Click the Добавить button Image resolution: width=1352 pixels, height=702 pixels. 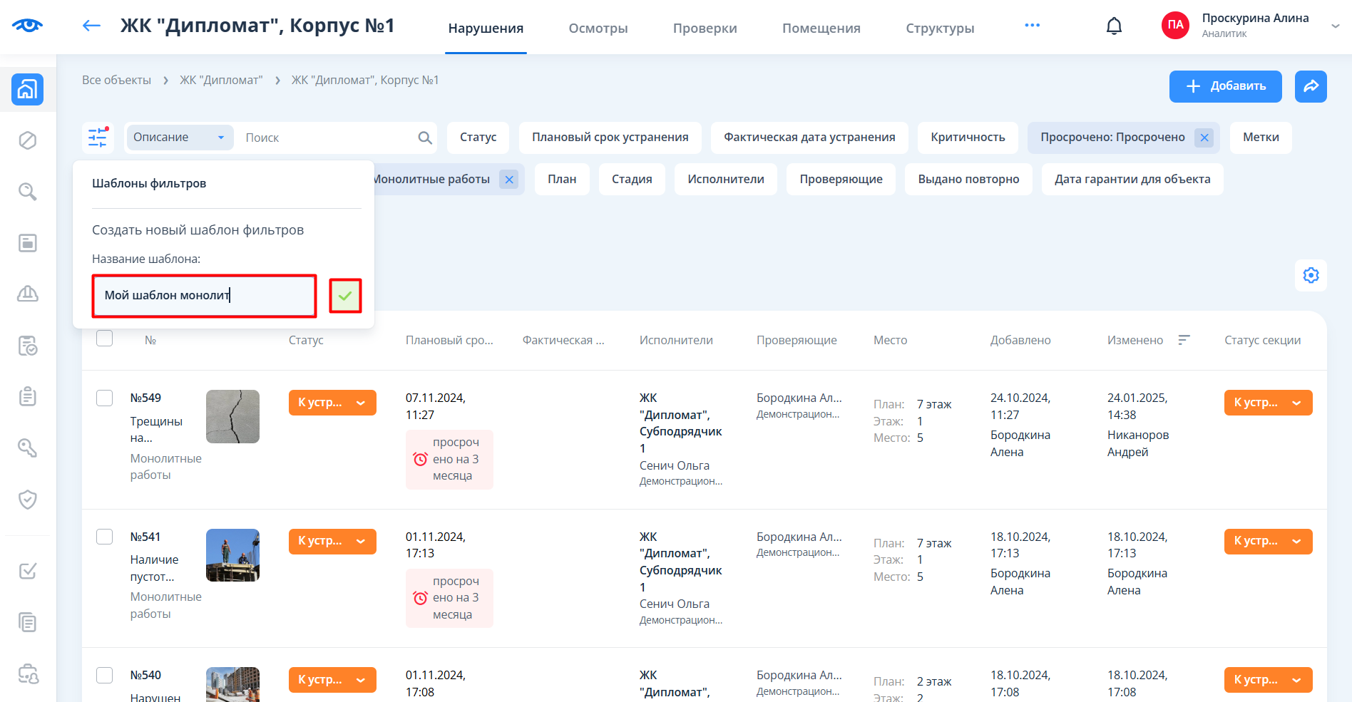[x=1225, y=86]
